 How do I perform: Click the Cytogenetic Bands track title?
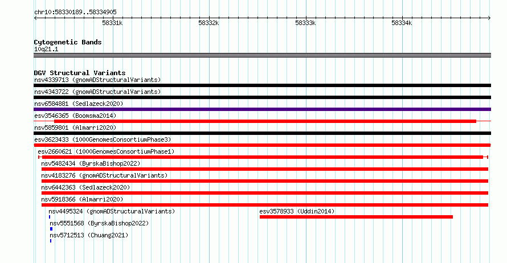[x=68, y=42]
